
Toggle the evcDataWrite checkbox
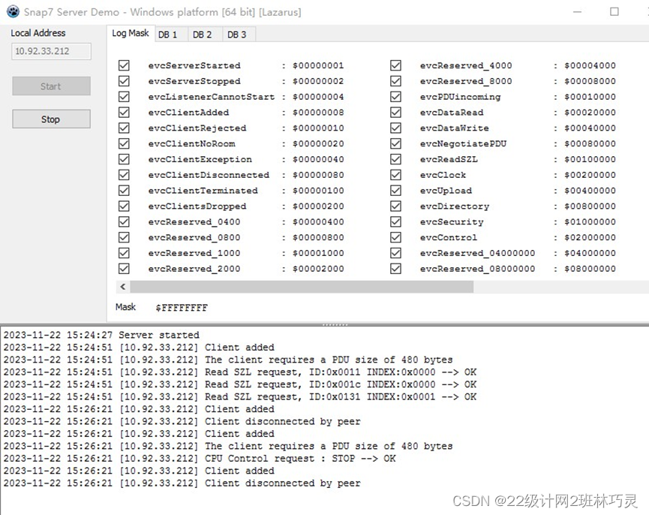(x=395, y=128)
